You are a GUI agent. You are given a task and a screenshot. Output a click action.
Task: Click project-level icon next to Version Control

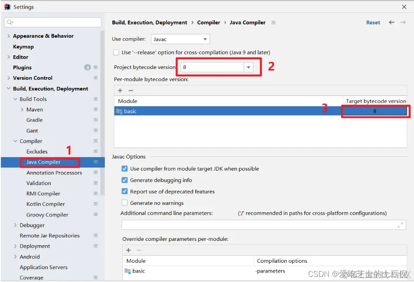[x=96, y=78]
